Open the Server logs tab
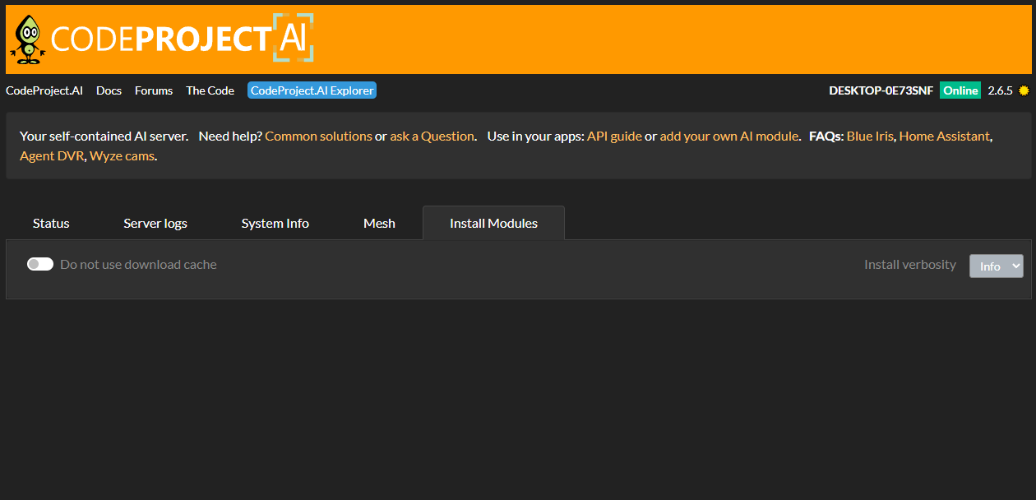The height and width of the screenshot is (500, 1036). point(155,223)
